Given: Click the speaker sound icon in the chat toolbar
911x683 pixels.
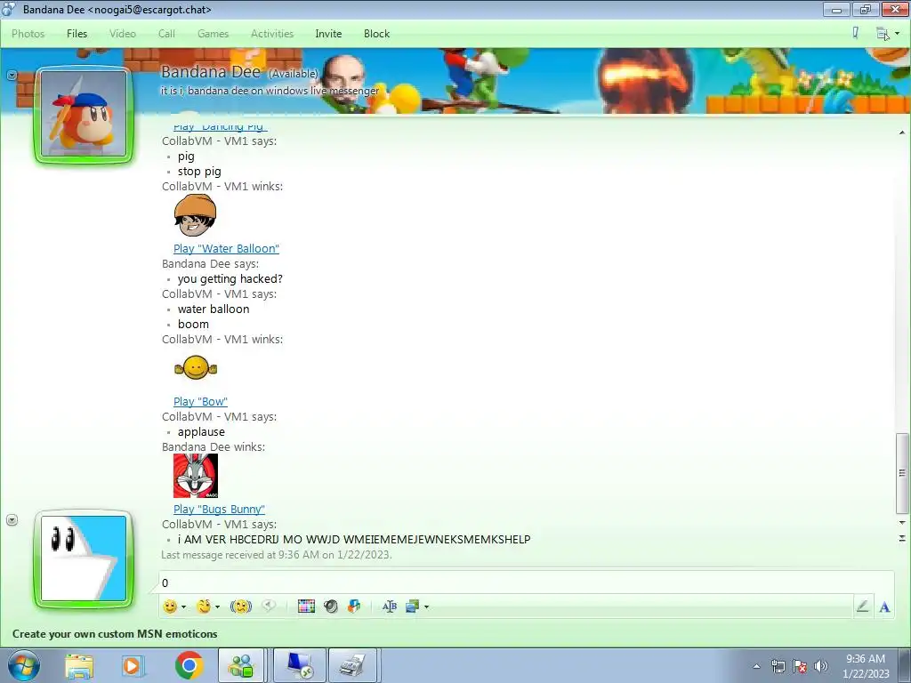Looking at the screenshot, I should click(331, 607).
